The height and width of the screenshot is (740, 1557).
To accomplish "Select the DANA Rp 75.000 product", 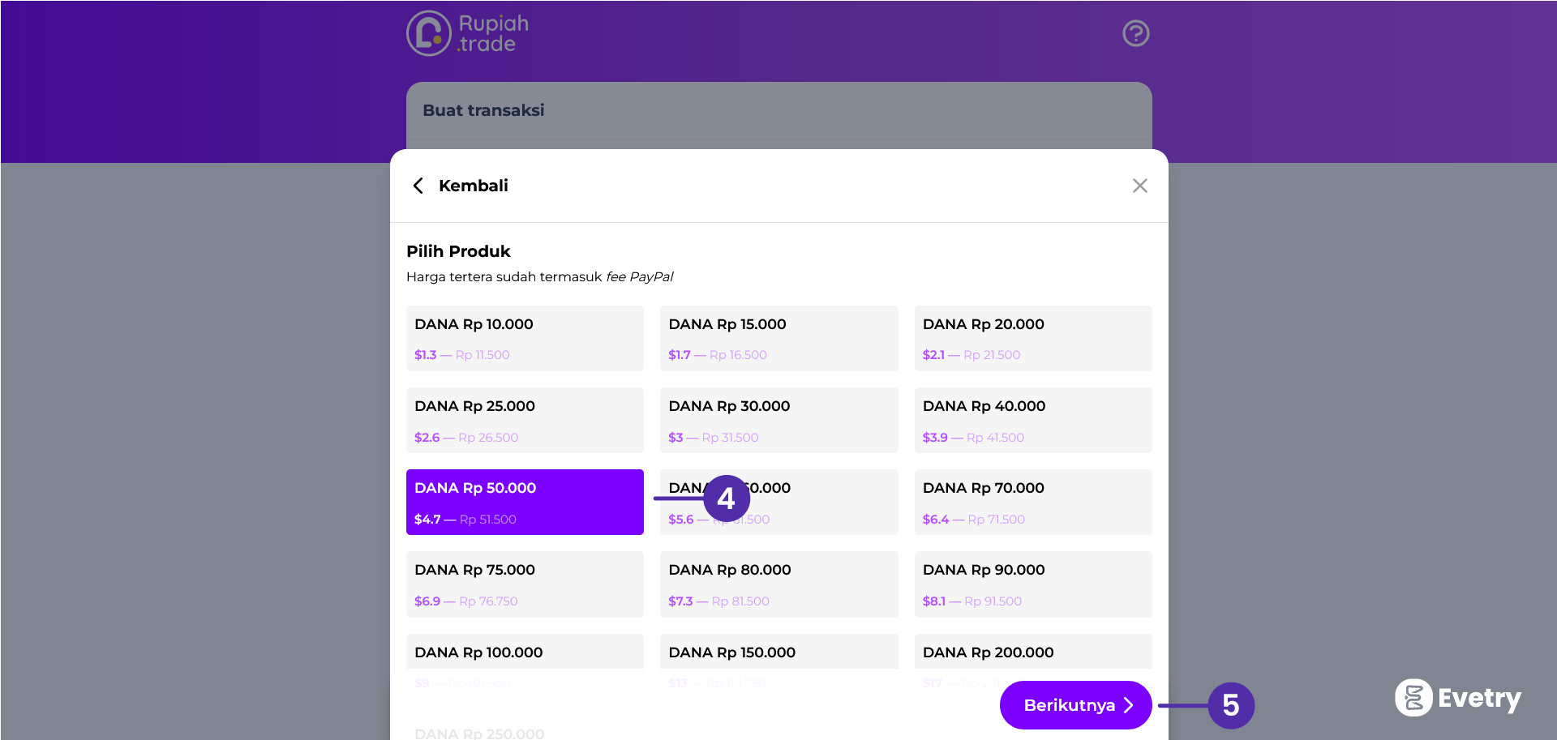I will [x=525, y=584].
